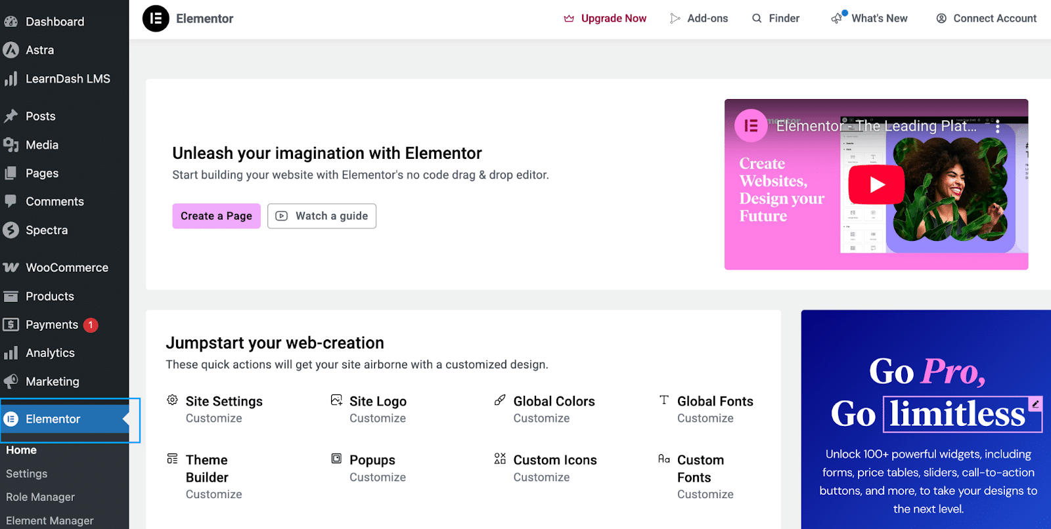The width and height of the screenshot is (1051, 529).
Task: Click the Upgrade Now link
Action: pyautogui.click(x=606, y=18)
